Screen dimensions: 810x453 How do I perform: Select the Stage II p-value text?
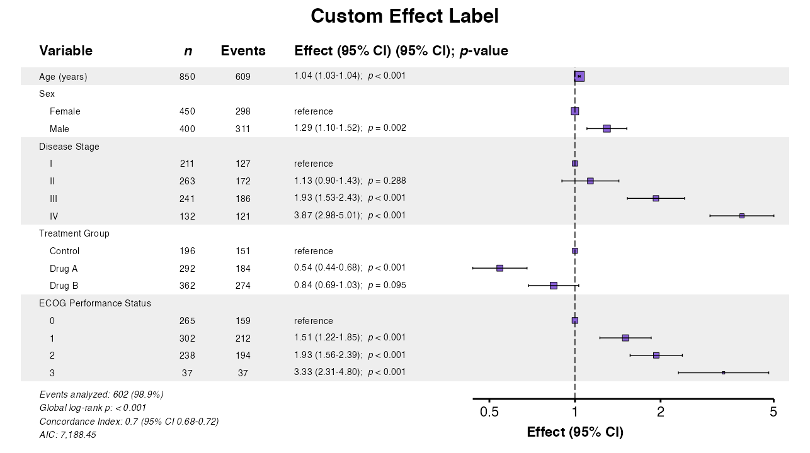pos(387,181)
